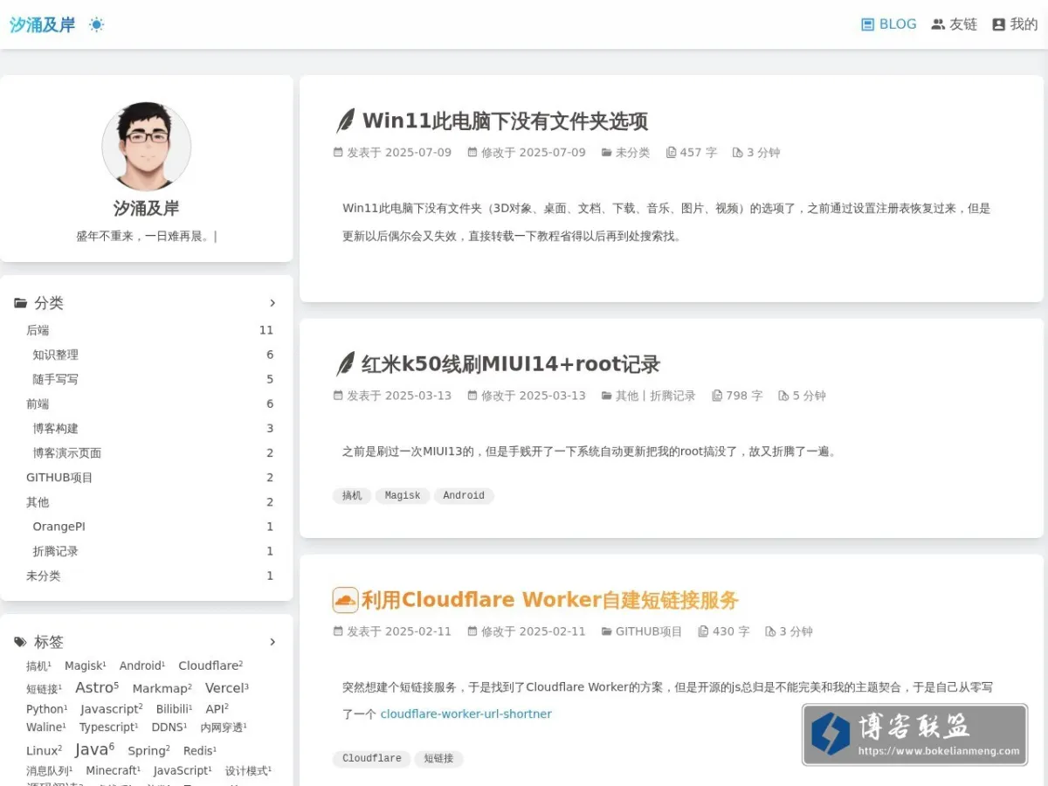Select the 搞机 tag chip under 红米k50 post
Viewport: 1048px width, 786px height.
pos(352,495)
